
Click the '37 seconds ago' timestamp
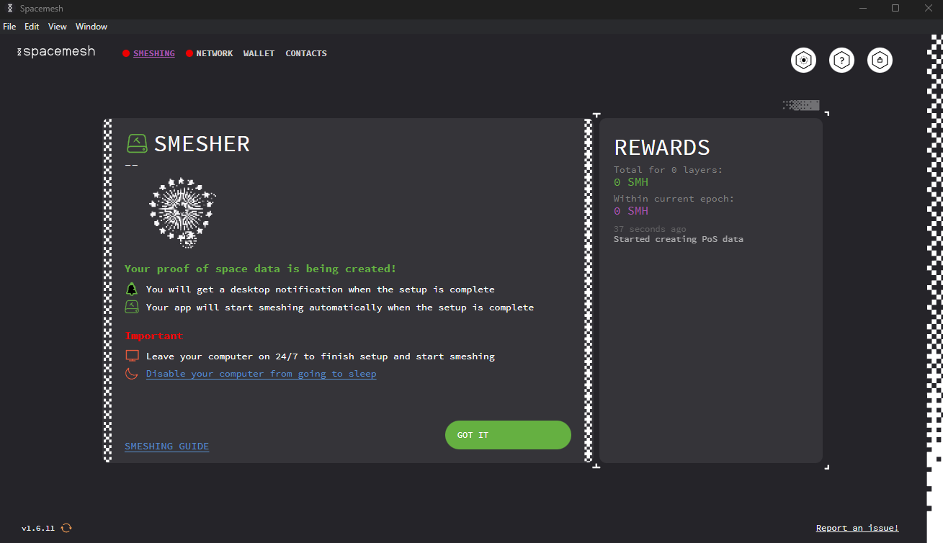click(650, 229)
